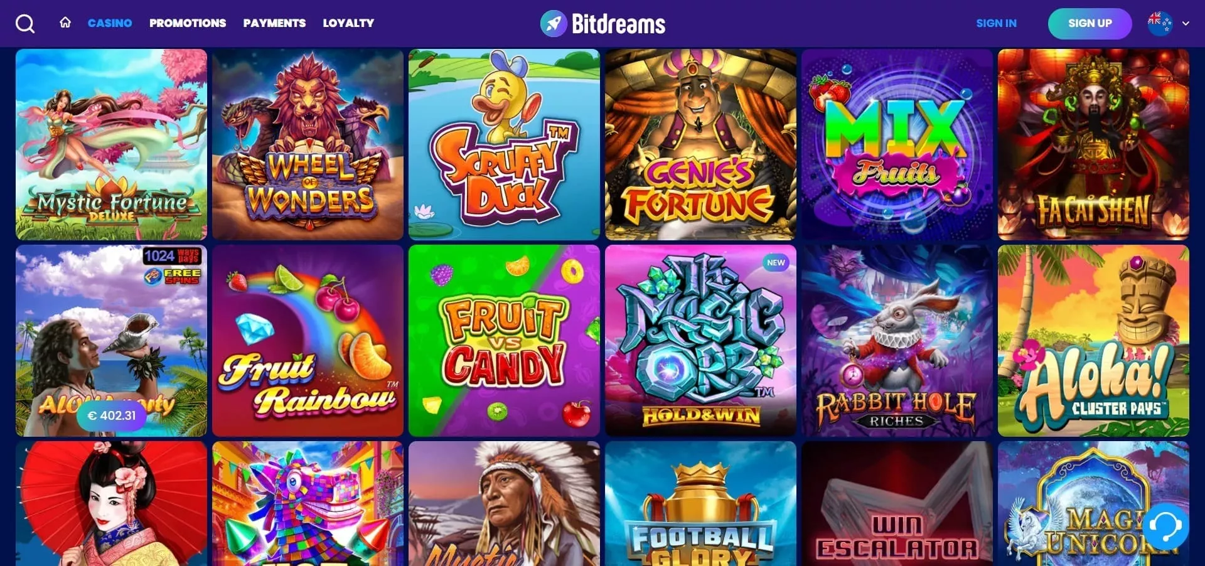Open the Loyalty menu item

pos(348,23)
